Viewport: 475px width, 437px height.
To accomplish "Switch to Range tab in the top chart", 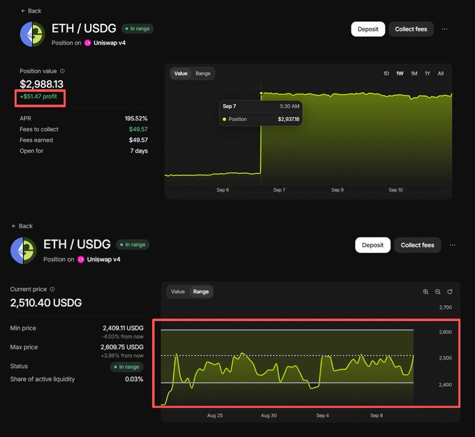I will 203,73.
